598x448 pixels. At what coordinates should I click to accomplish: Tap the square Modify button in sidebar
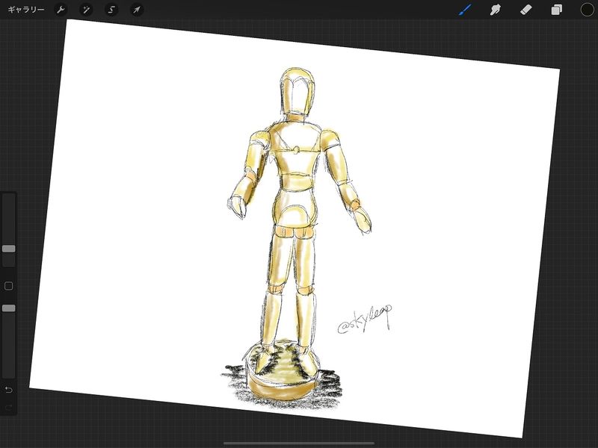(x=9, y=286)
